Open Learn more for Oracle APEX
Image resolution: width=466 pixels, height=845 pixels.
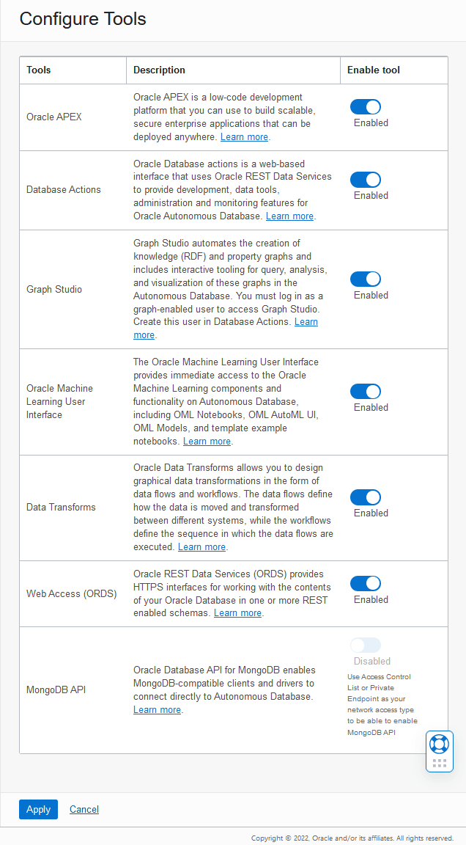pos(244,136)
